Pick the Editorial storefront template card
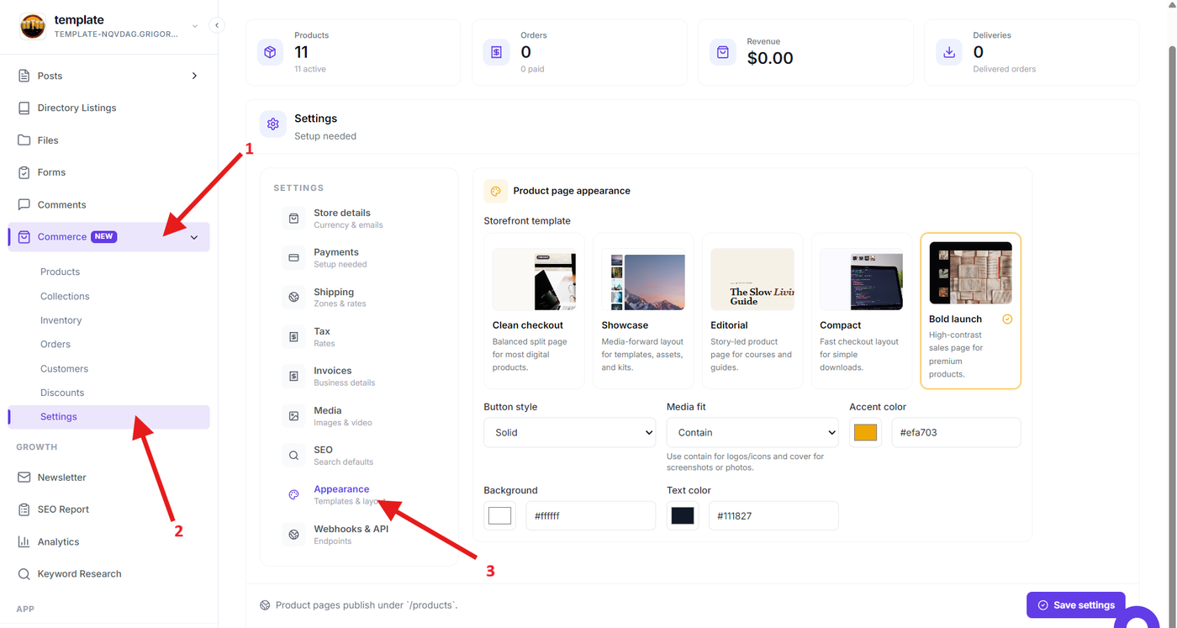1177x628 pixels. point(752,311)
